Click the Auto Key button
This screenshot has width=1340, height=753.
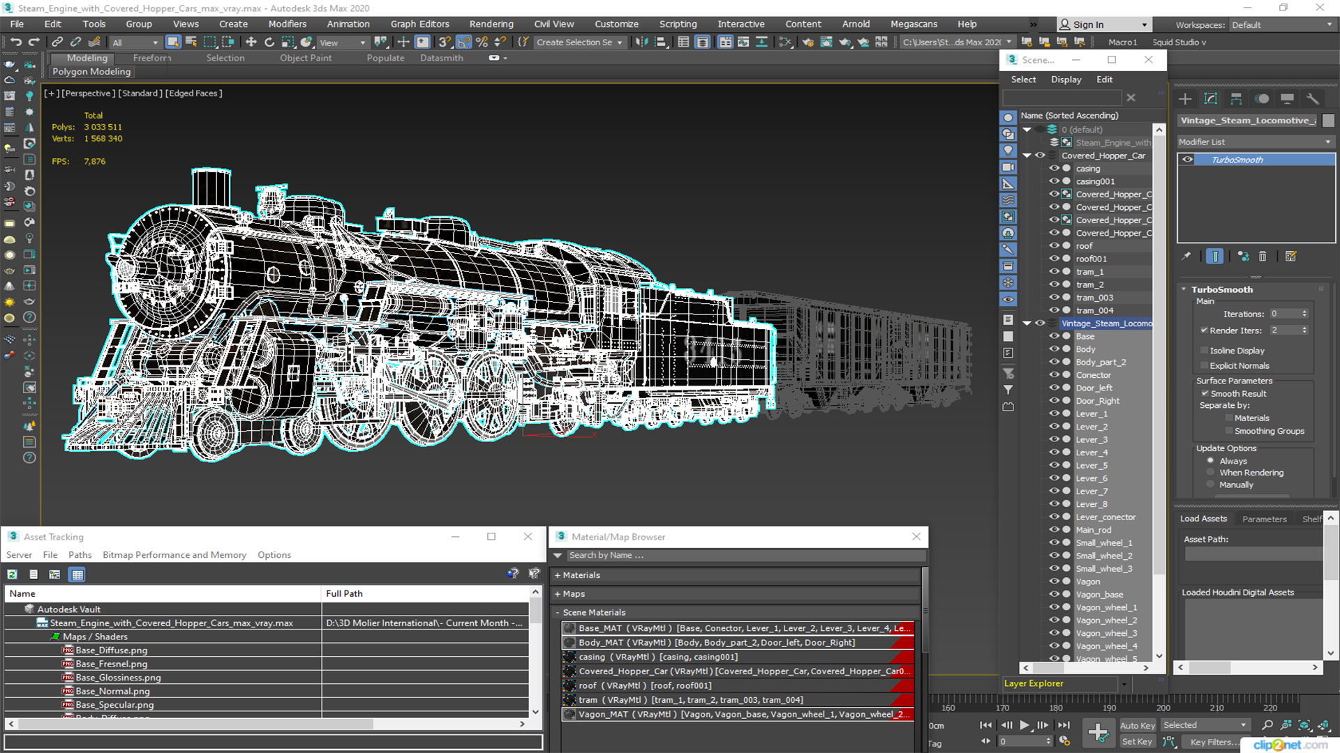coord(1138,726)
